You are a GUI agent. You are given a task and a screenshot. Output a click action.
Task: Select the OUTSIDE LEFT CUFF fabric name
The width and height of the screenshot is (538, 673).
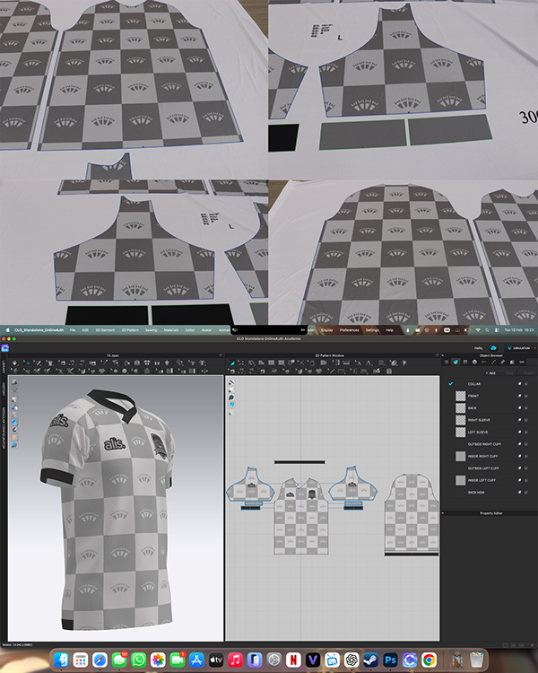click(483, 468)
